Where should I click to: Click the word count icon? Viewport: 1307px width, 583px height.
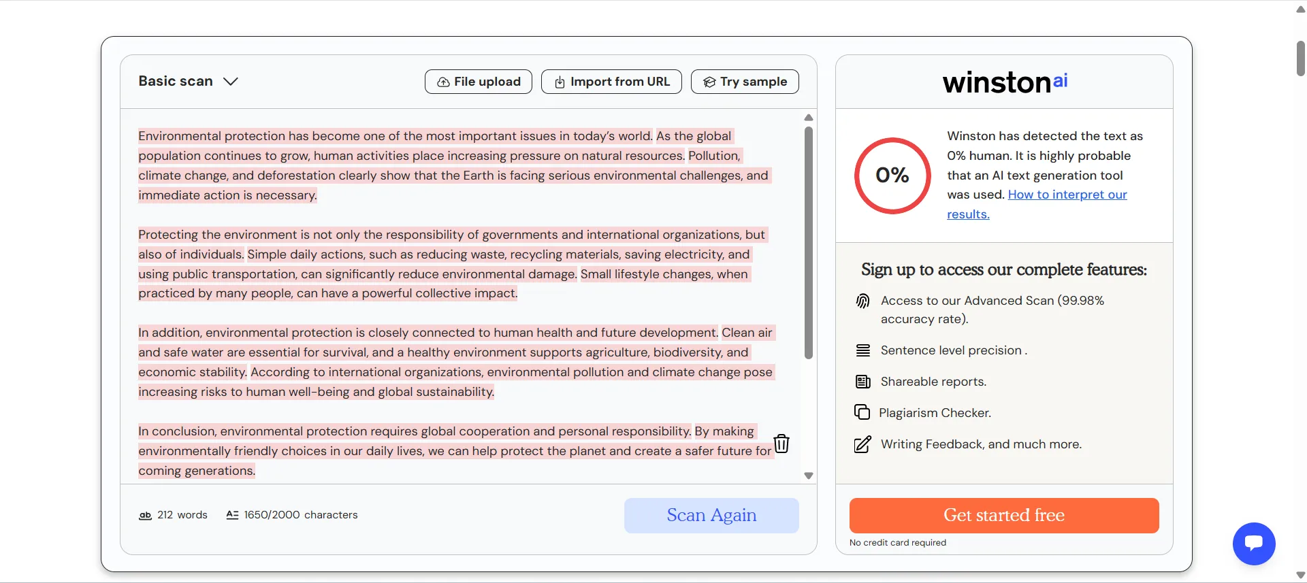point(145,515)
